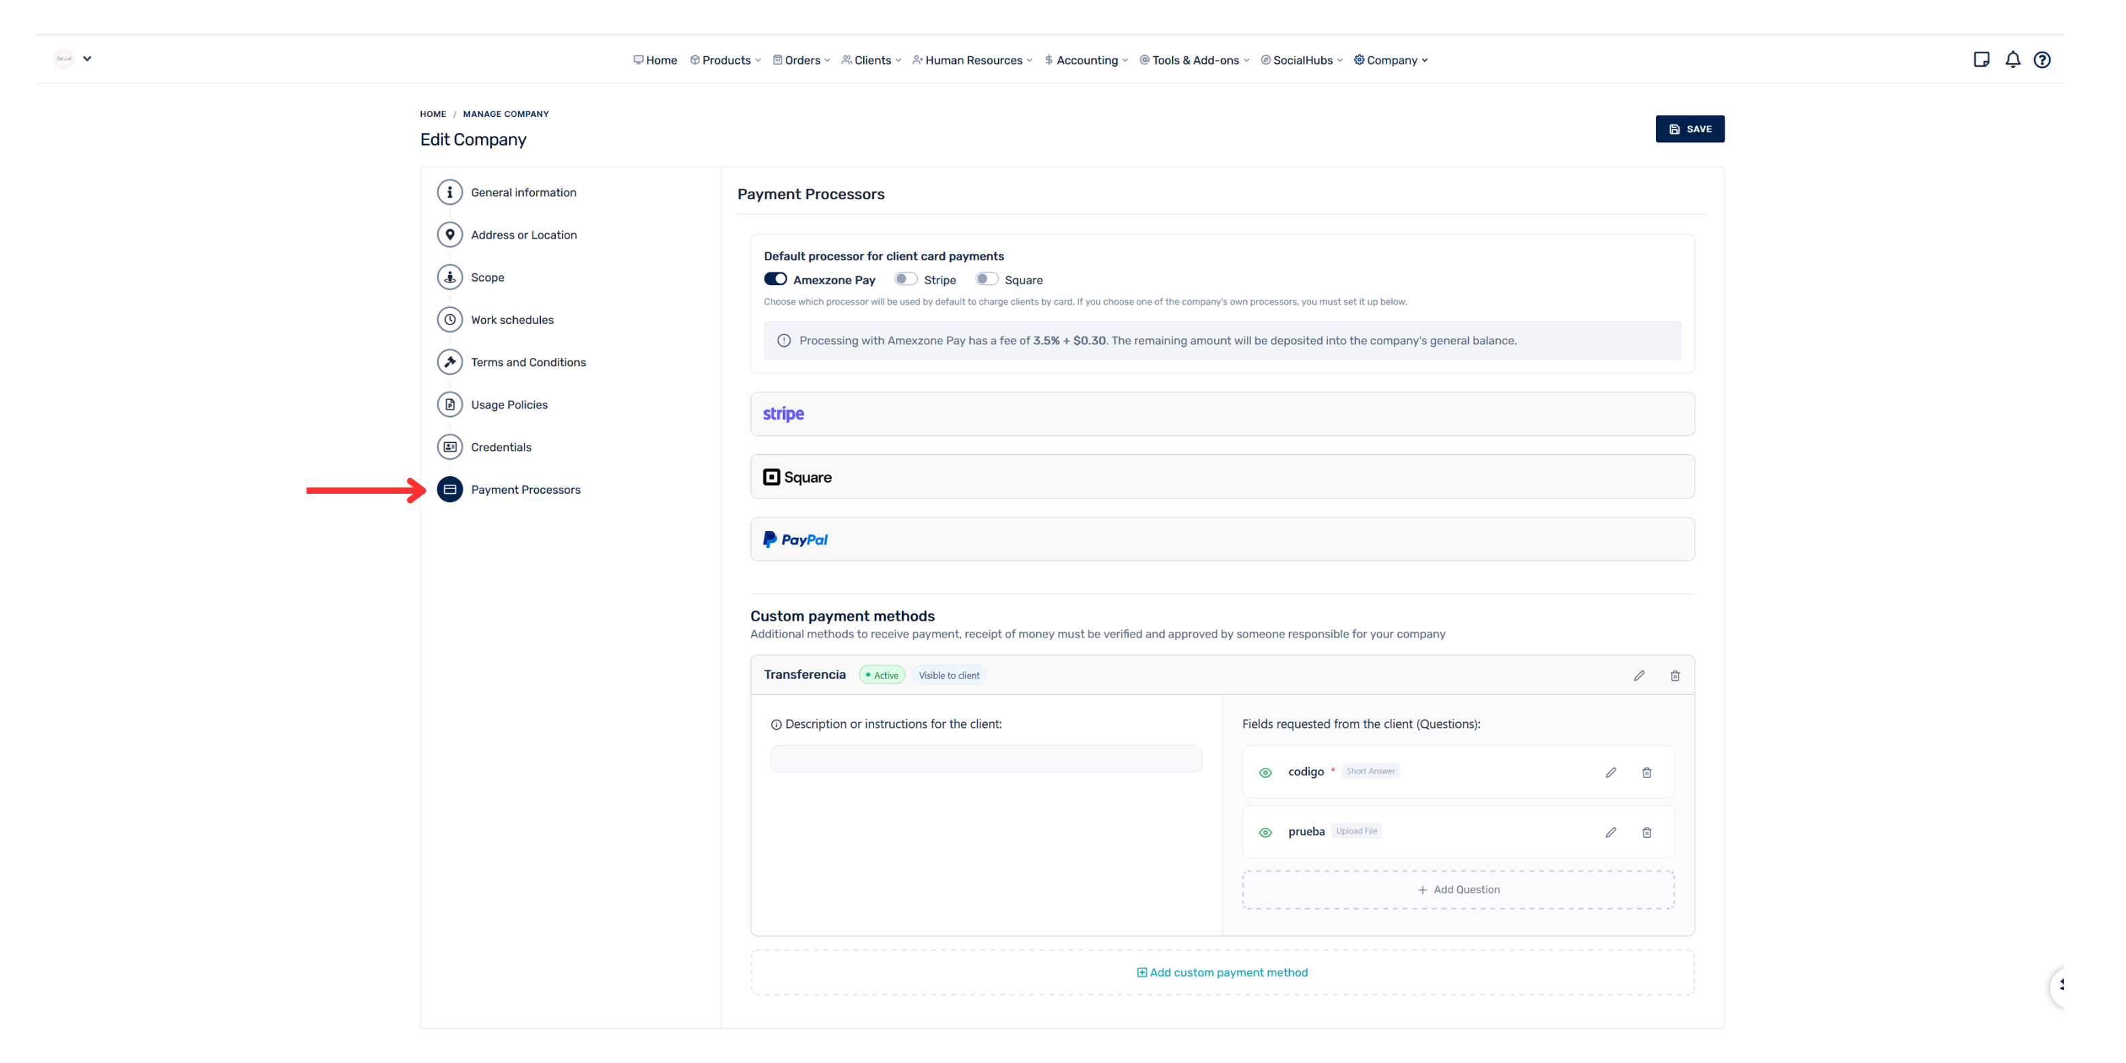The width and height of the screenshot is (2126, 1063).
Task: Open the Company menu dropdown
Action: click(1391, 61)
